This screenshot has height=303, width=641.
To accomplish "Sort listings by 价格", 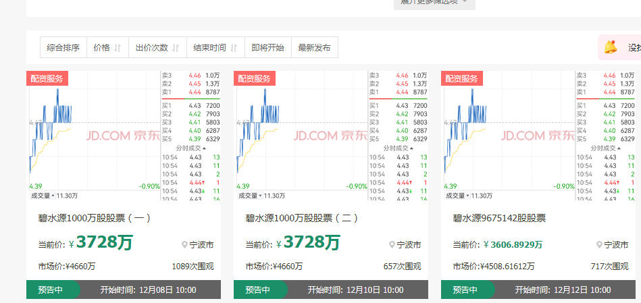I will (107, 47).
